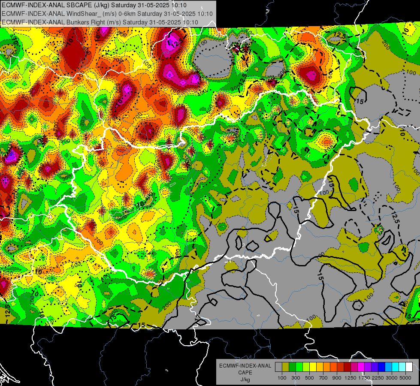Click the 100 tick label under the legend

click(282, 378)
